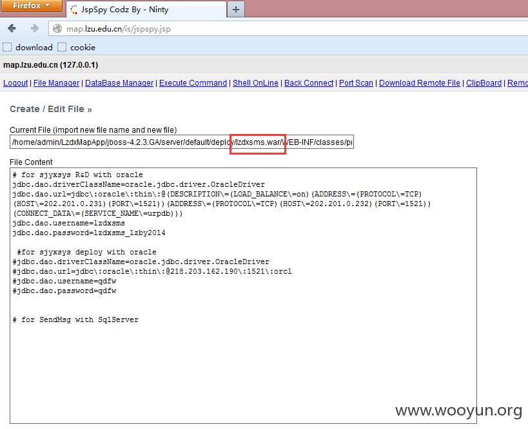Click the globe site identity icon
The height and width of the screenshot is (429, 528).
(x=57, y=28)
